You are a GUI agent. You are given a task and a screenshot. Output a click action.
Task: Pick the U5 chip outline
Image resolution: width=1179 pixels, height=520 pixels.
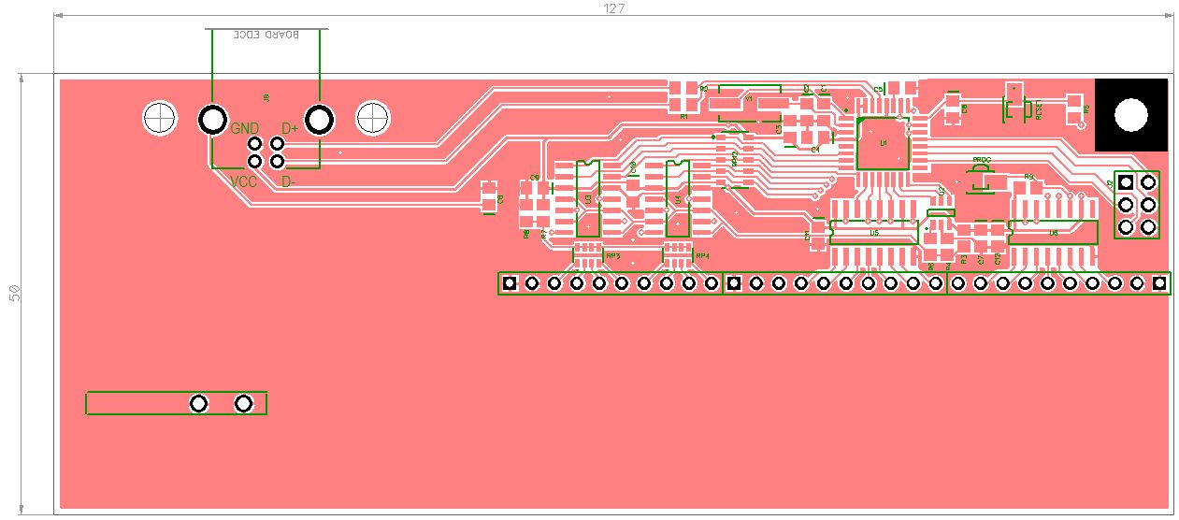(873, 232)
